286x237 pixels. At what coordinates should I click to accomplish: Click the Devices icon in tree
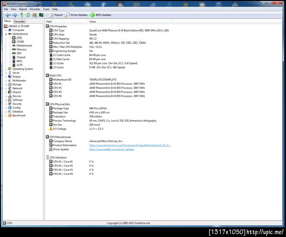pyautogui.click(x=10, y=96)
